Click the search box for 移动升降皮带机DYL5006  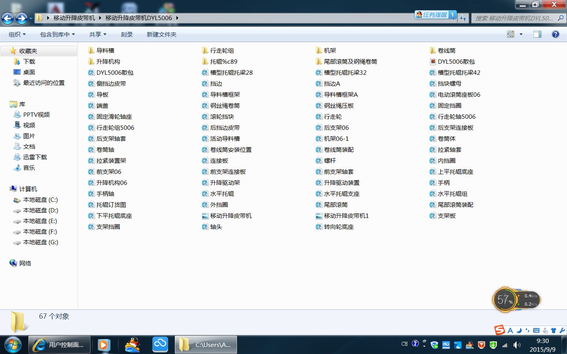point(518,18)
